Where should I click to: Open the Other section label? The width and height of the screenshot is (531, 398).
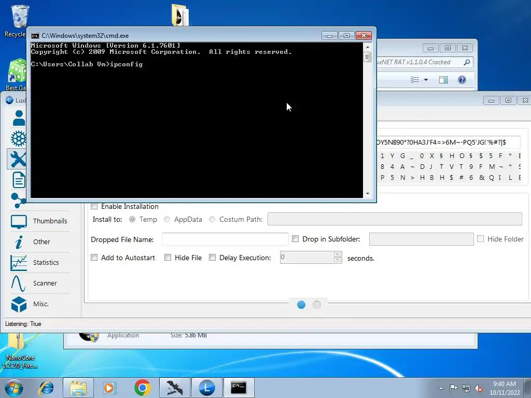coord(41,241)
